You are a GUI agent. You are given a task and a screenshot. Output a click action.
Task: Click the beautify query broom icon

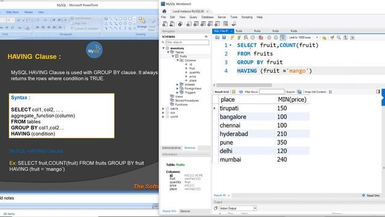pyautogui.click(x=332, y=37)
